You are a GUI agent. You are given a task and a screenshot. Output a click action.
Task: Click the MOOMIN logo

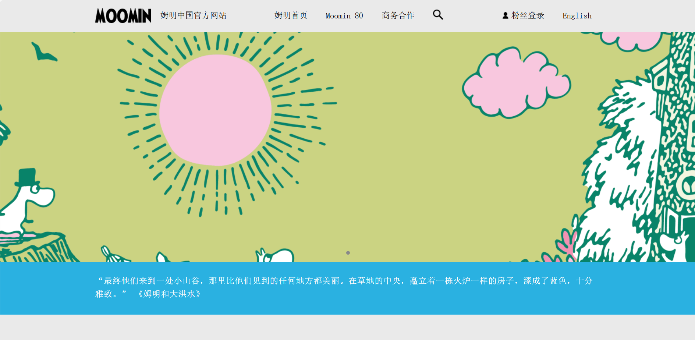point(123,16)
